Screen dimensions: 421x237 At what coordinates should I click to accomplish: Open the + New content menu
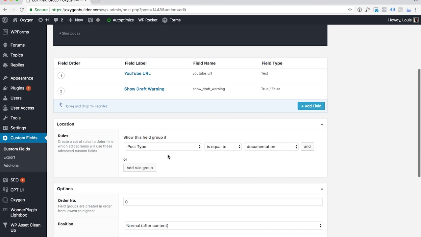(x=76, y=20)
